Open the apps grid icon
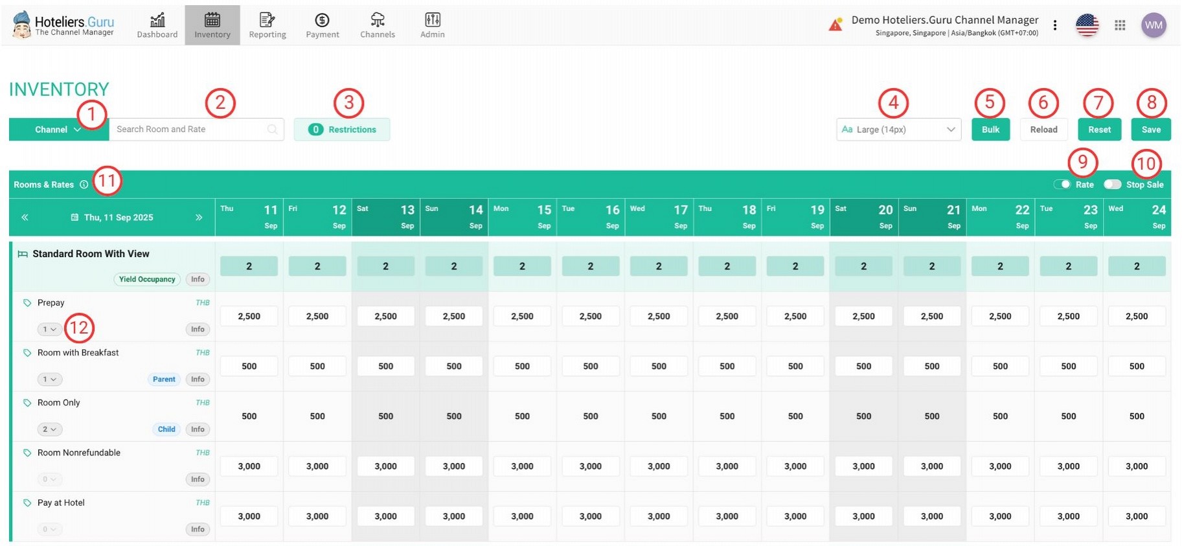This screenshot has width=1182, height=546. click(x=1120, y=25)
